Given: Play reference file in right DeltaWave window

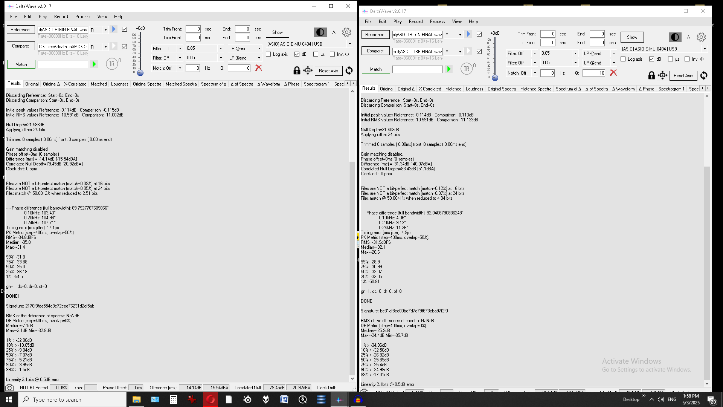Looking at the screenshot, I should pos(468,34).
